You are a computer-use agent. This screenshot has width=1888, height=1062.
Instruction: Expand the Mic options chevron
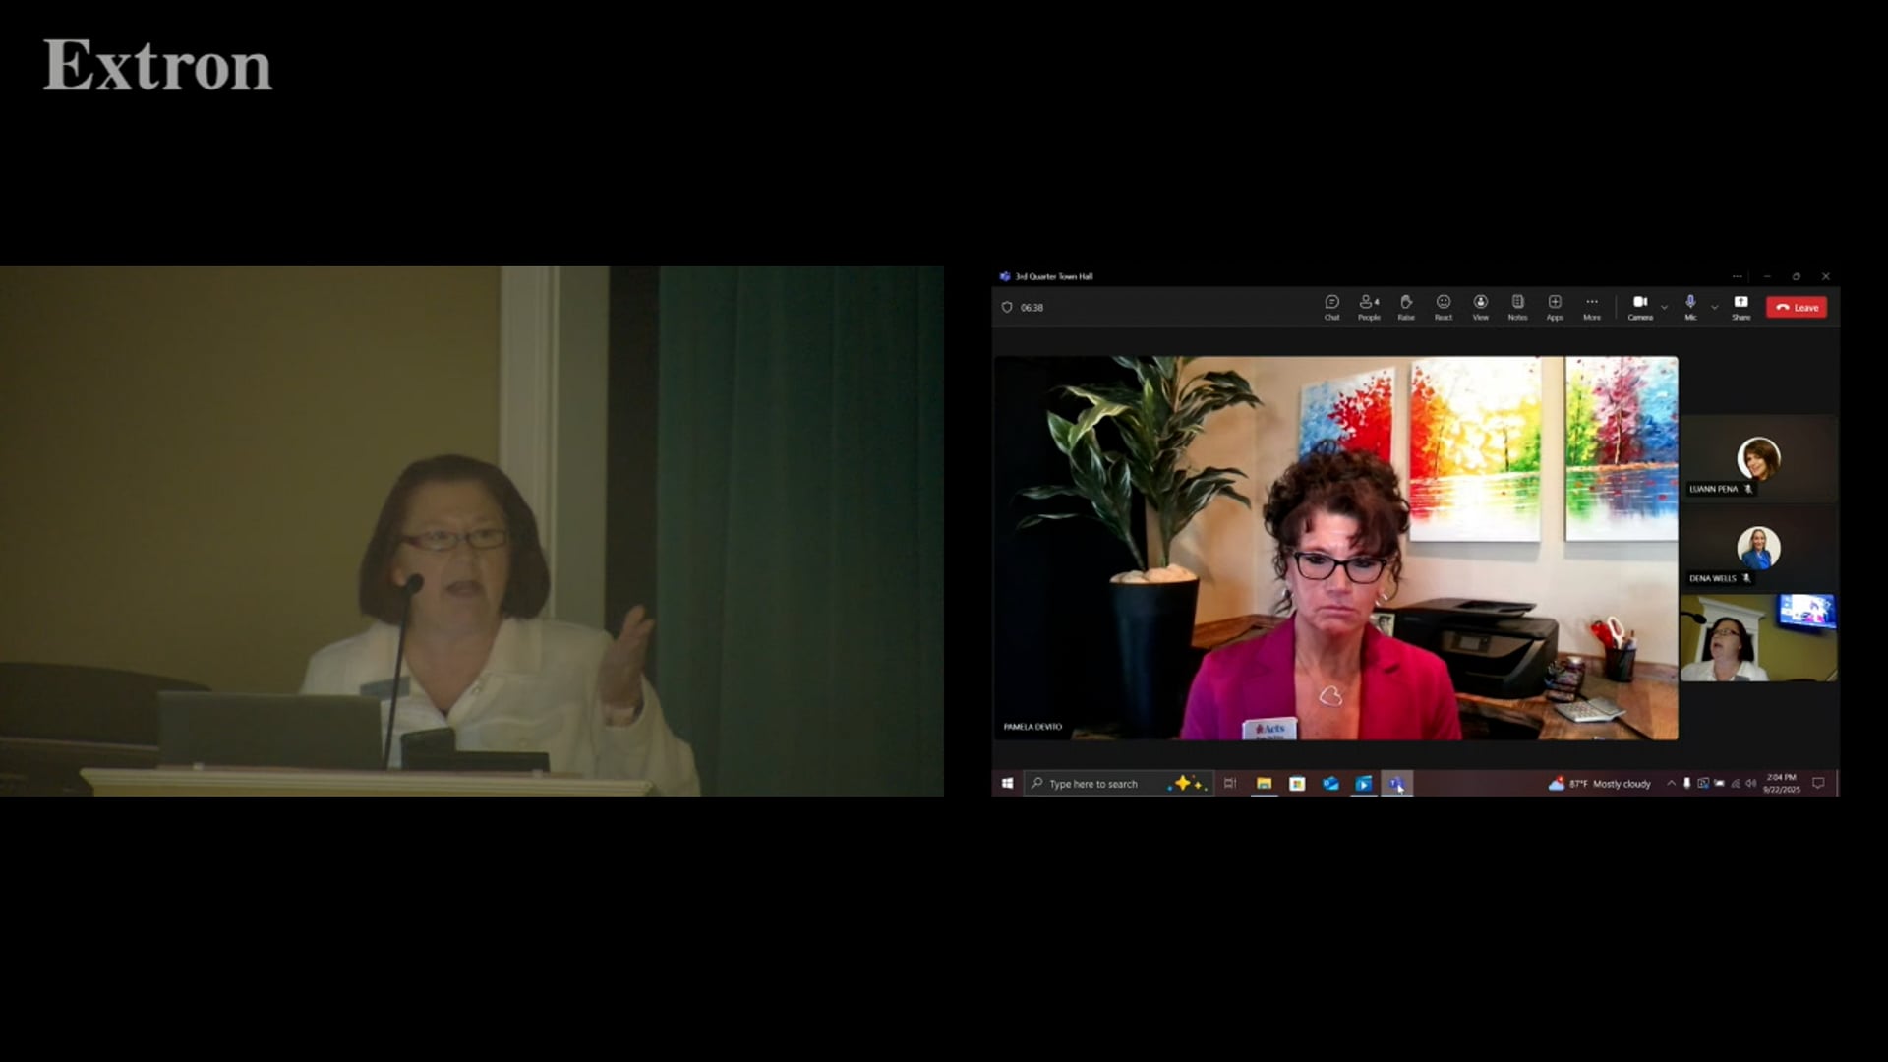[1714, 308]
